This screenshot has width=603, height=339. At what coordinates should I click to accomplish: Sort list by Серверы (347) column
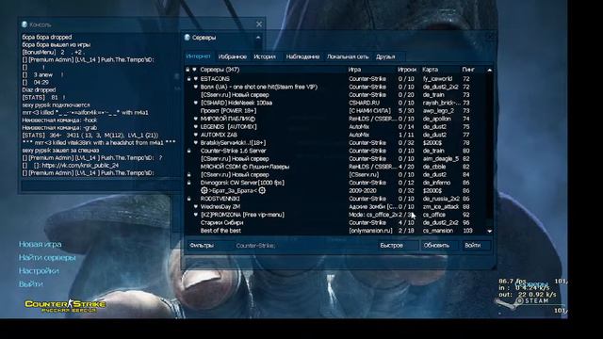pyautogui.click(x=220, y=70)
